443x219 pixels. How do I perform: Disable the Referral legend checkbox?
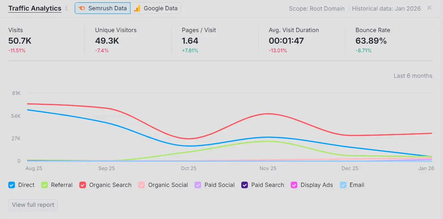coord(44,185)
